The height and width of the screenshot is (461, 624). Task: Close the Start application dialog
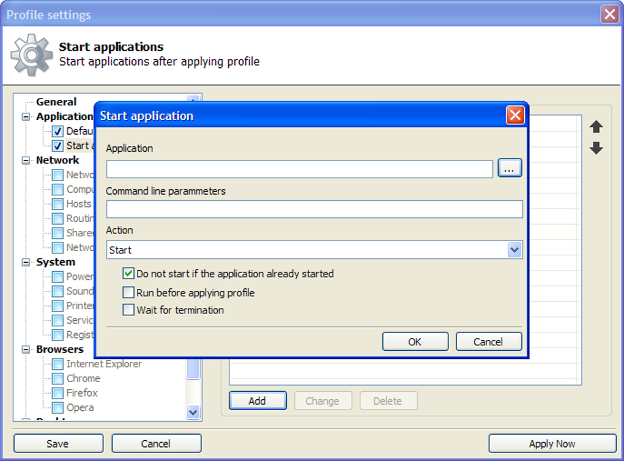[x=516, y=115]
